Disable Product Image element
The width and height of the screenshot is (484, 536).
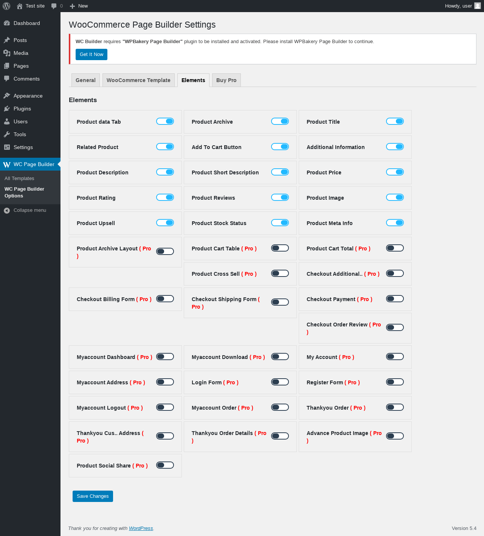point(395,197)
